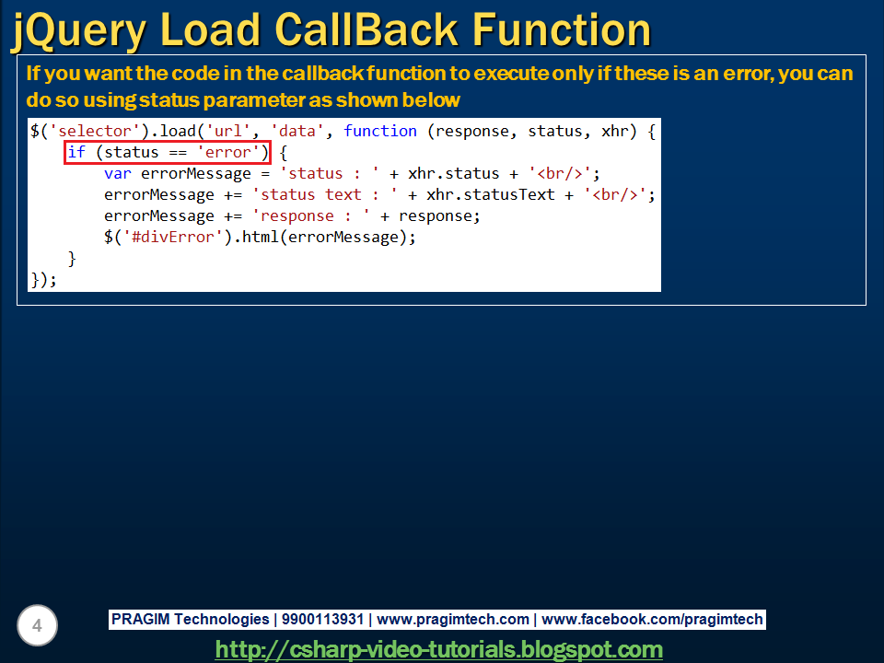
Task: Click the closing }); of the code block
Action: 44,279
